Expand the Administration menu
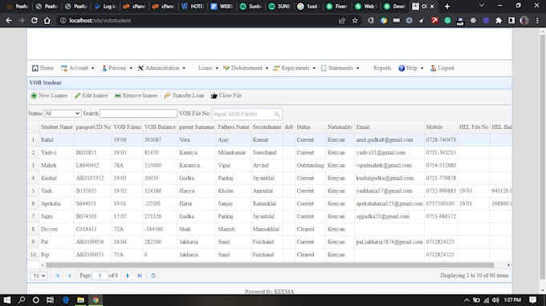Viewport: 546px width, 306px height. tap(161, 68)
